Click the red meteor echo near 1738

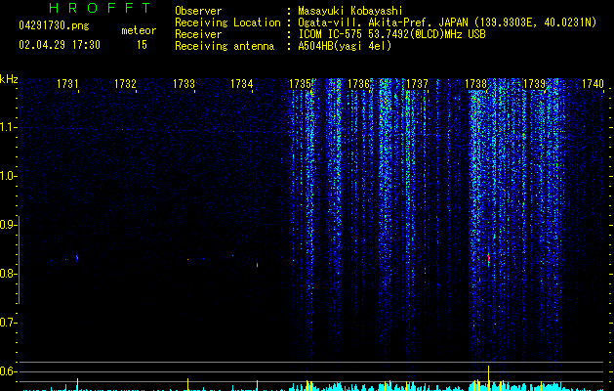tap(489, 258)
